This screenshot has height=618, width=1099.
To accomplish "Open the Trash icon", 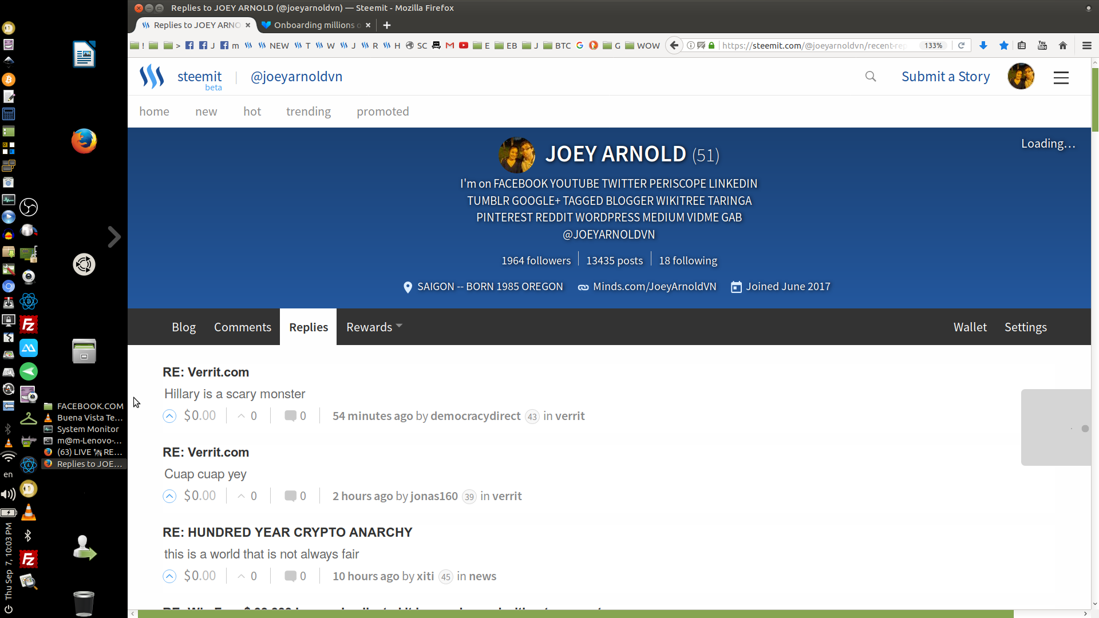I will click(84, 603).
